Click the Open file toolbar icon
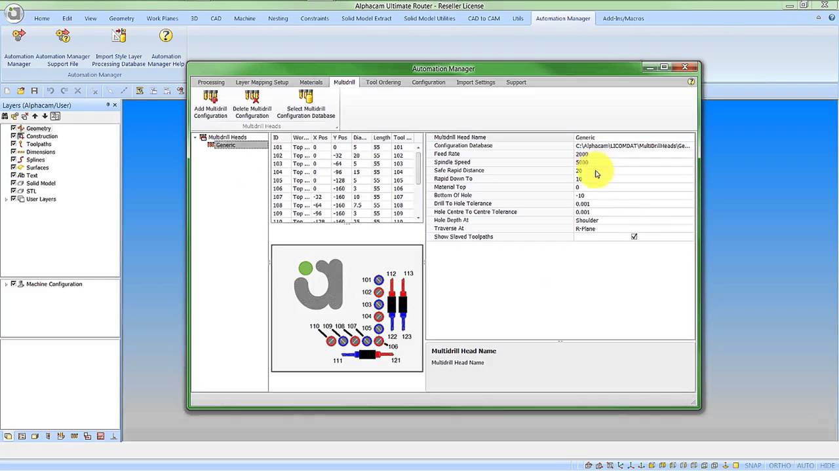This screenshot has height=471, width=839. coord(21,91)
